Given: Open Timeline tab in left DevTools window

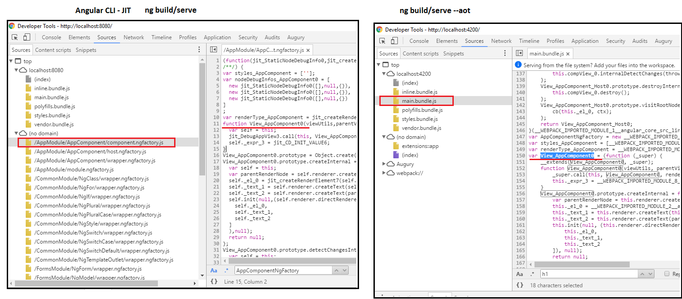Looking at the screenshot, I should tap(161, 37).
